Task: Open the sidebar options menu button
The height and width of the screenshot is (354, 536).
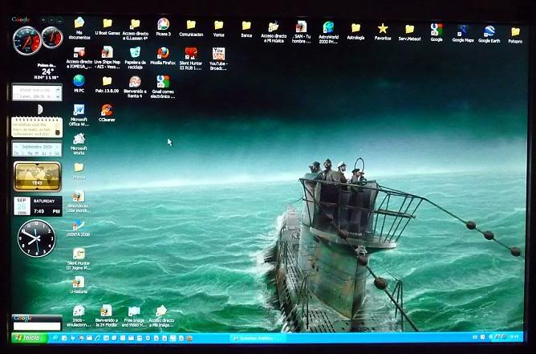Action: tap(51, 20)
